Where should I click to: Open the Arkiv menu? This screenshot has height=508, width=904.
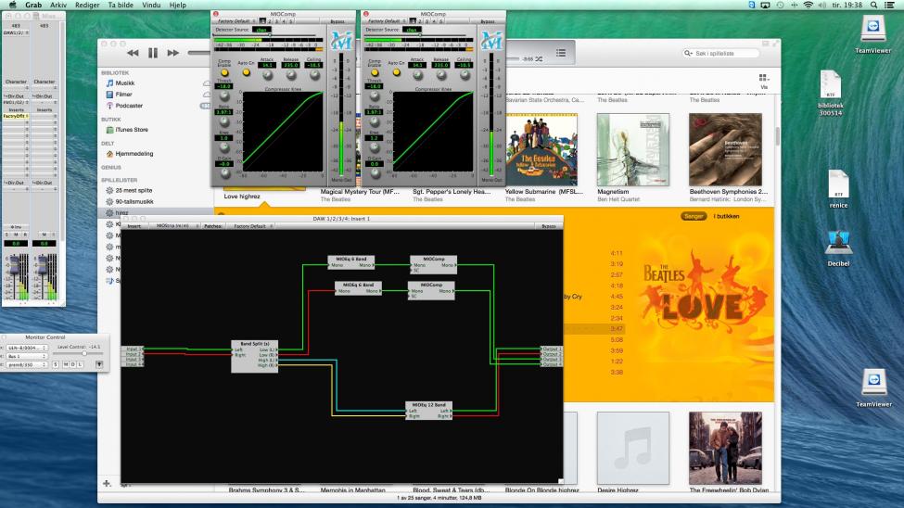tap(58, 5)
